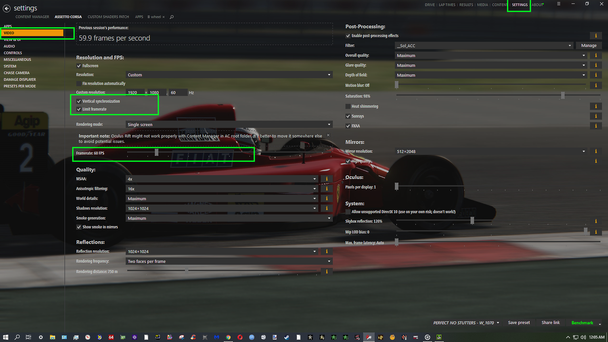Click the refresh rate Hz field
The height and width of the screenshot is (342, 608).
[179, 93]
